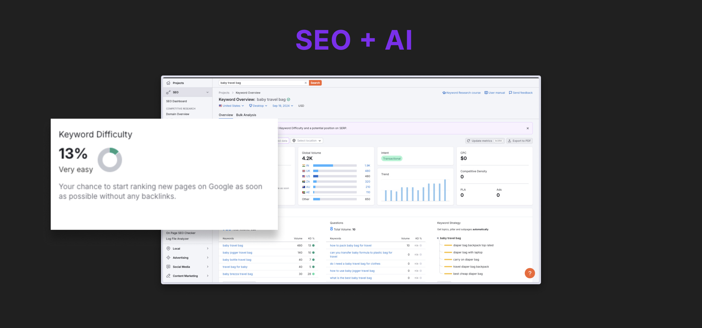Click the graduation cap Keyword Research course icon

point(444,93)
